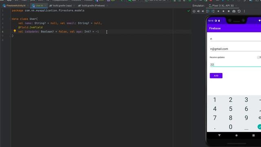The height and width of the screenshot is (147, 261).
Task: Rotate the emulator left
Action: pos(208,11)
